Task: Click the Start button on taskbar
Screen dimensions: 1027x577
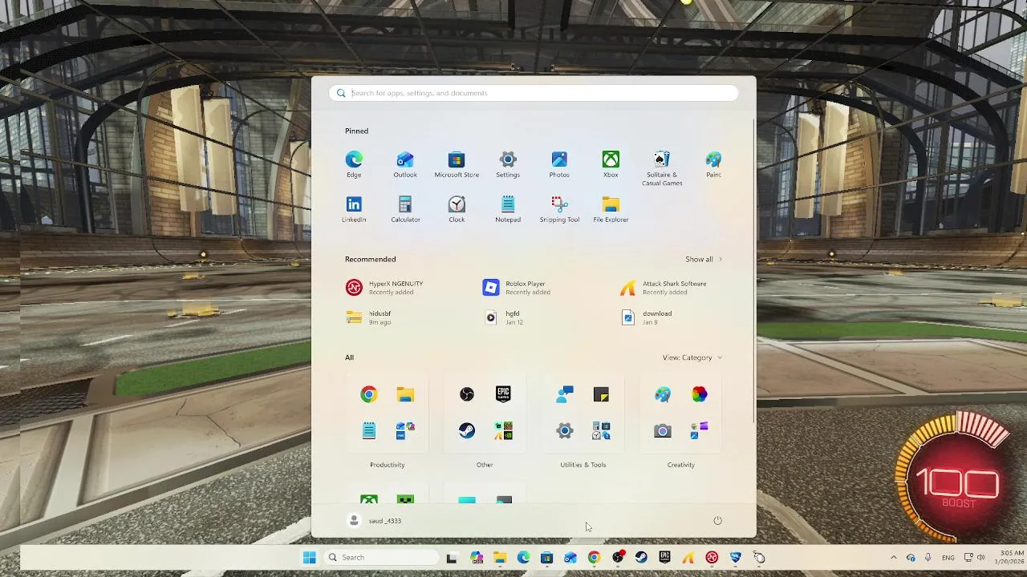Action: pyautogui.click(x=310, y=558)
